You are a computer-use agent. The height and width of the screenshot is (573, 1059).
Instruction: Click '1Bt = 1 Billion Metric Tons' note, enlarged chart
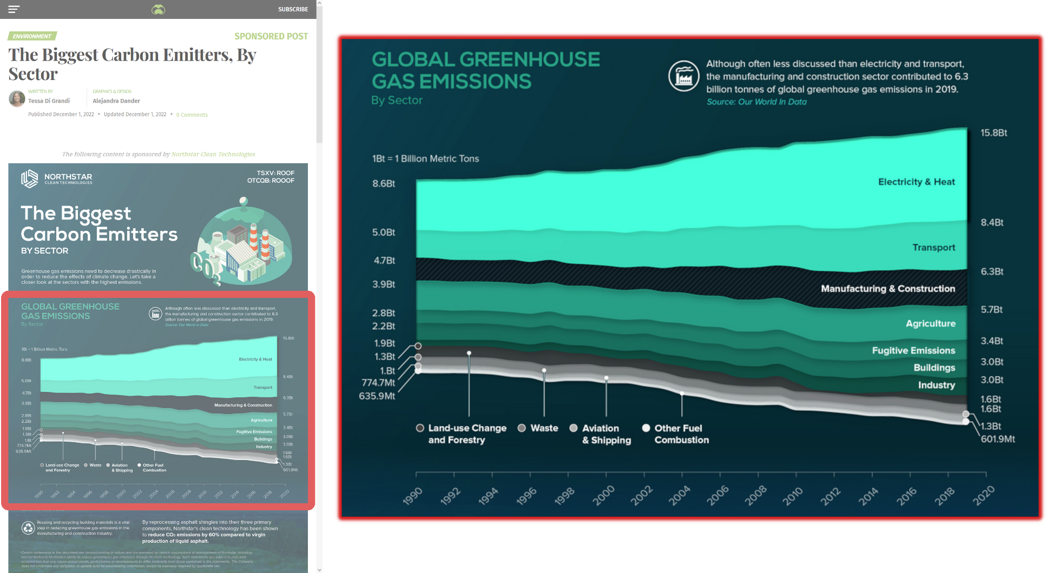(425, 158)
